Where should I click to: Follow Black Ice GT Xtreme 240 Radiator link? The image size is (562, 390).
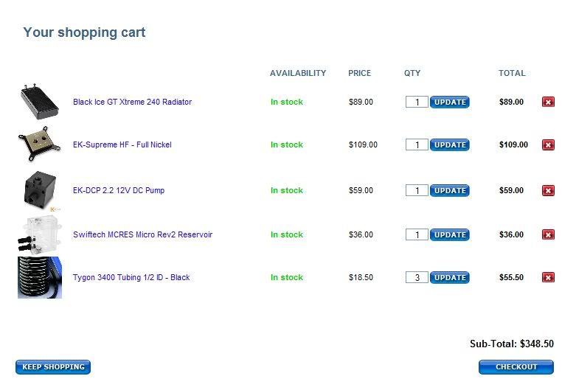(x=132, y=102)
